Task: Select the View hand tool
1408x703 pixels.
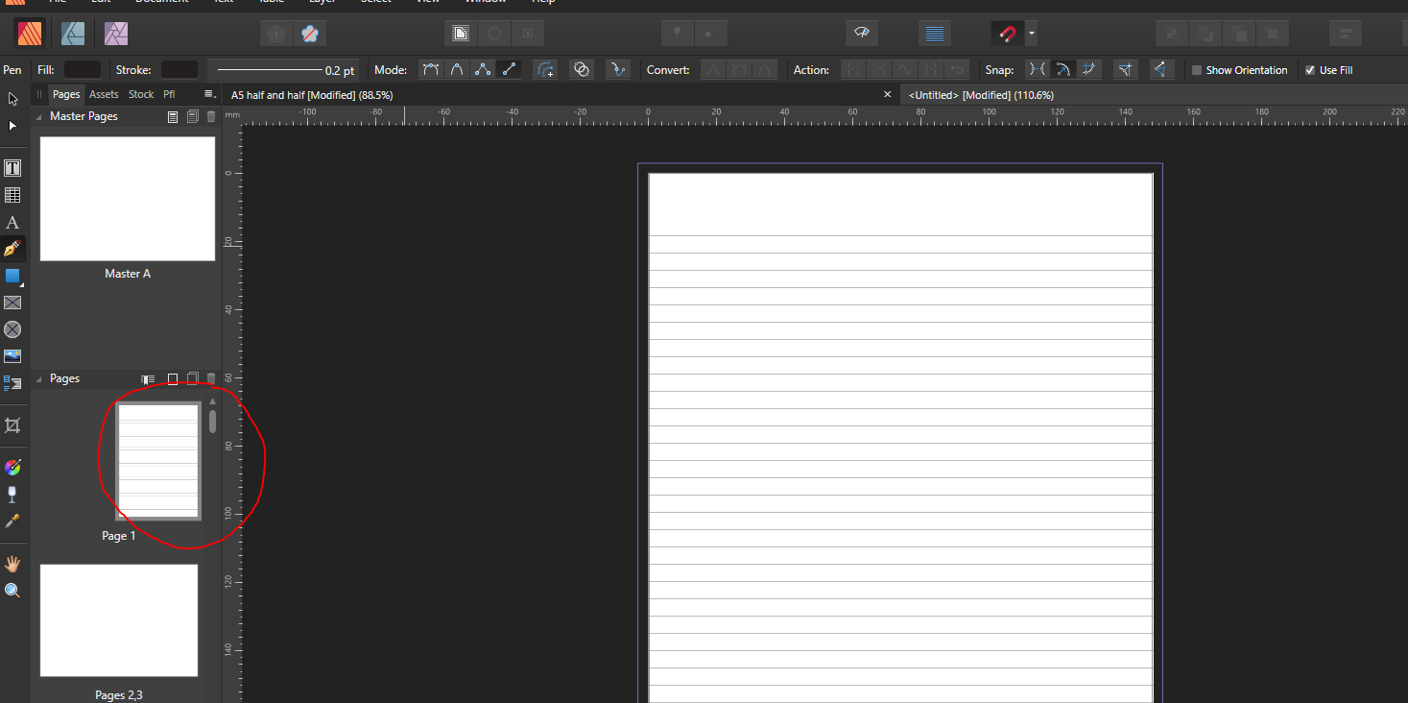Action: (12, 564)
